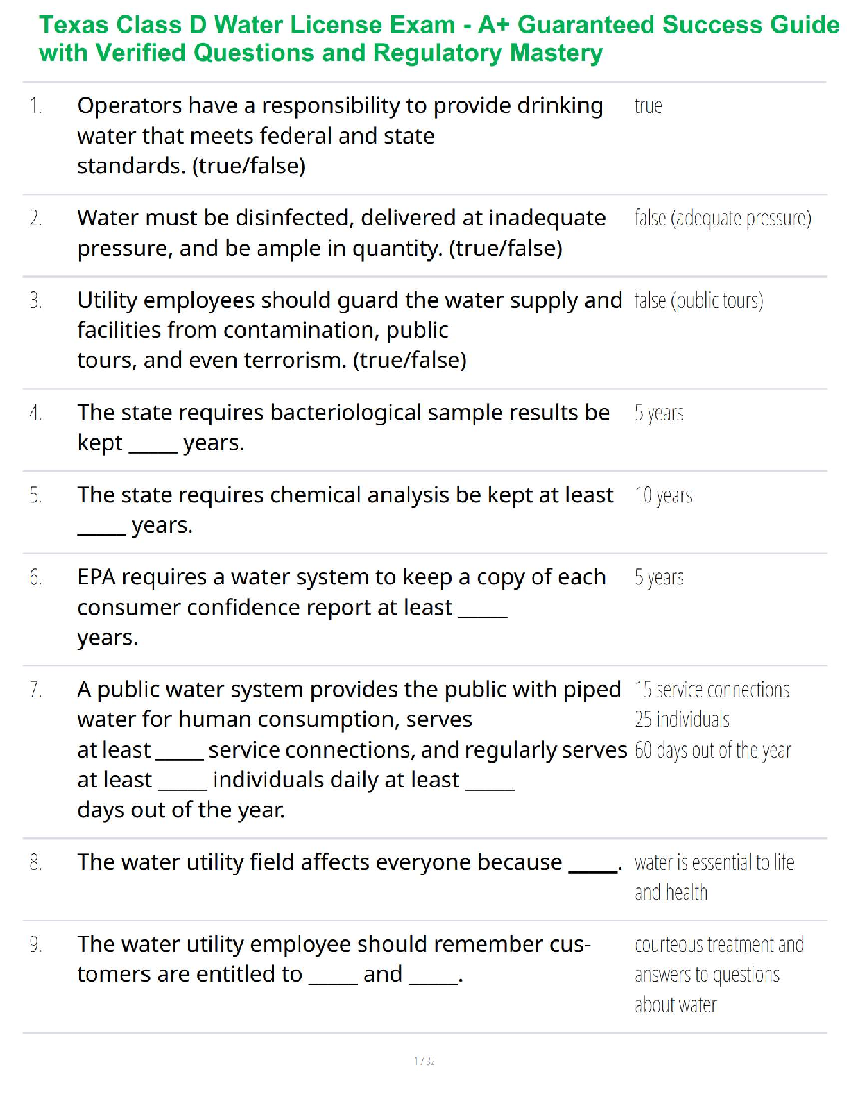Click the question about inadequate pressure
Screen dimensions: 849x1099
point(341,232)
